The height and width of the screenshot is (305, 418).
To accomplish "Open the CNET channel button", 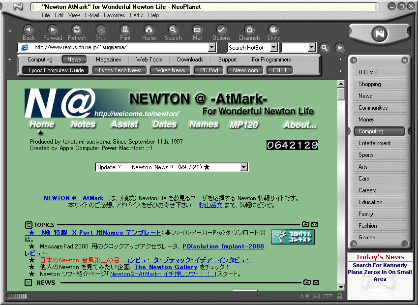I will [x=280, y=70].
